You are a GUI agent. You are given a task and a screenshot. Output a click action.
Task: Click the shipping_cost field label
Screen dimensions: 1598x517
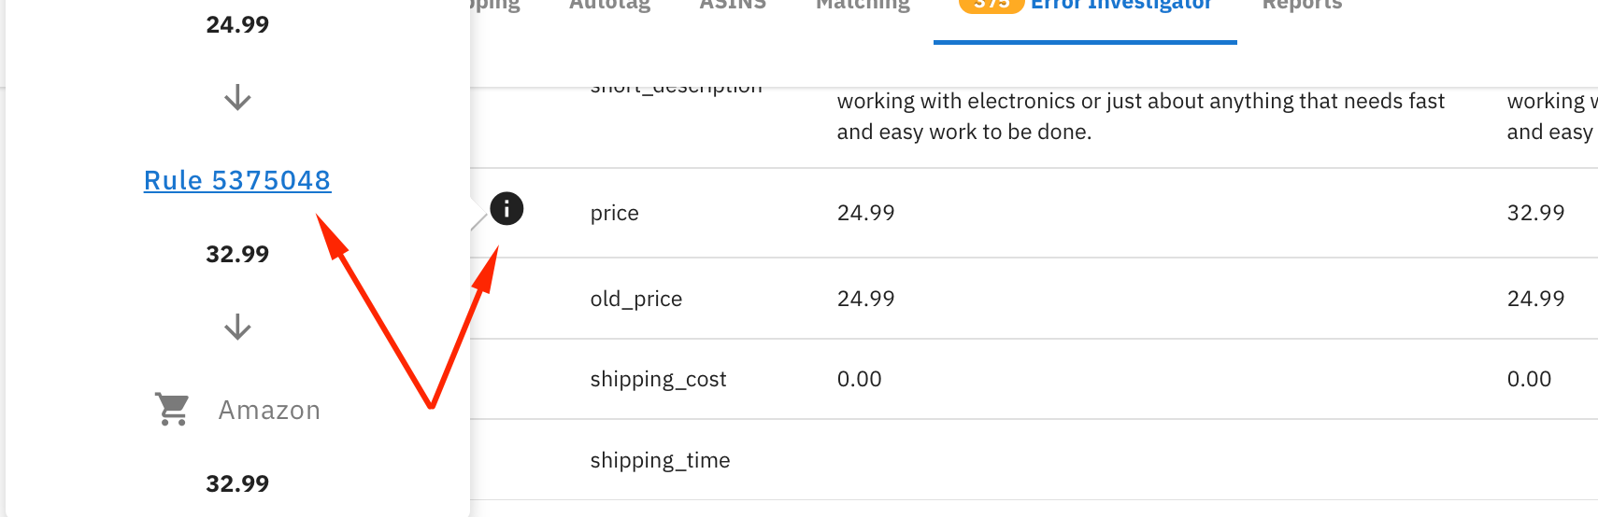pos(658,379)
